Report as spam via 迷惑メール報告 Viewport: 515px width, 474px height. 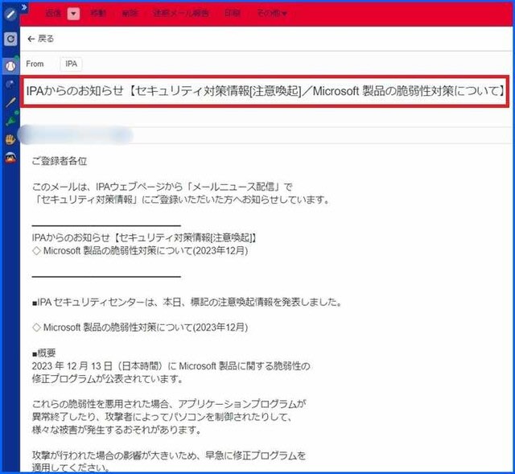(180, 14)
